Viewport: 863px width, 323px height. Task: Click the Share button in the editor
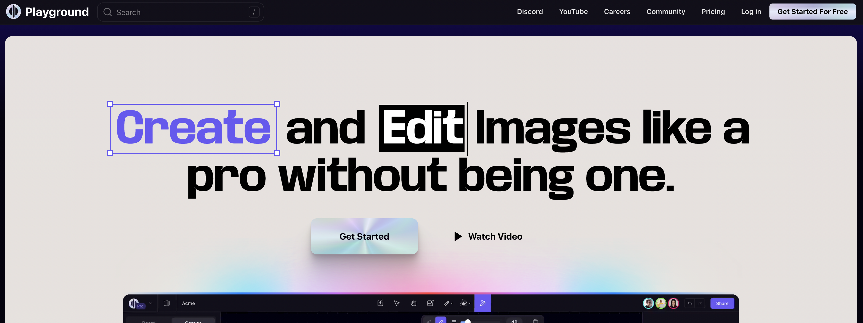722,303
